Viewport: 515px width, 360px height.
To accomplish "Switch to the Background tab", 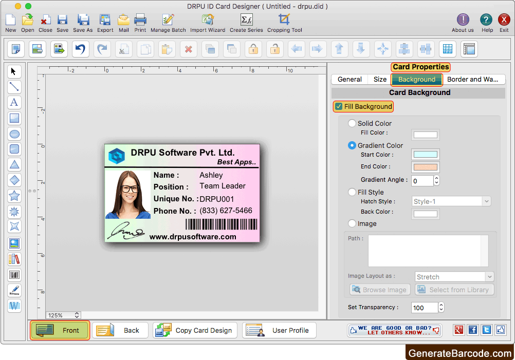I will pyautogui.click(x=416, y=80).
